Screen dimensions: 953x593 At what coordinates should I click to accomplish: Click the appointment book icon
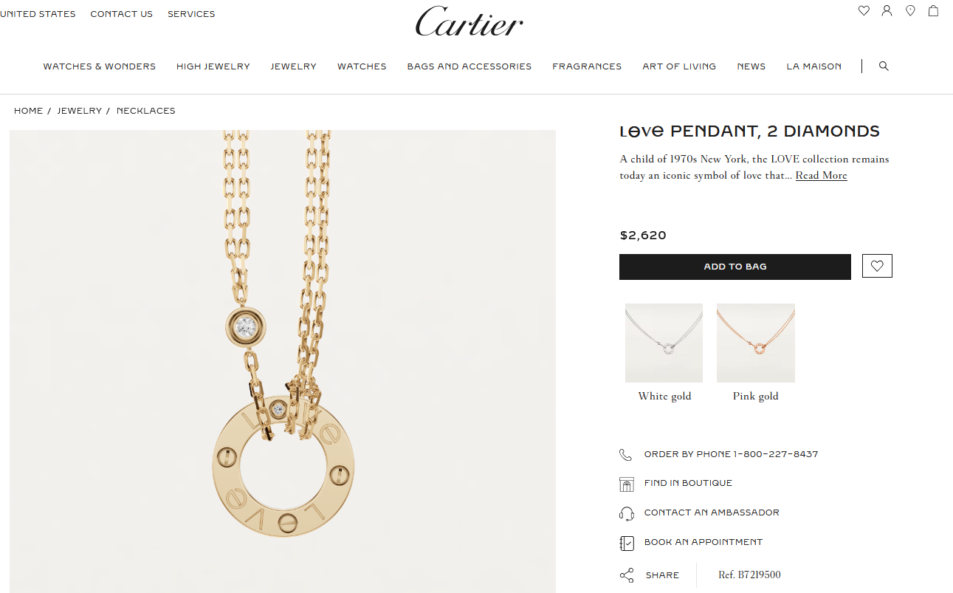tap(627, 543)
